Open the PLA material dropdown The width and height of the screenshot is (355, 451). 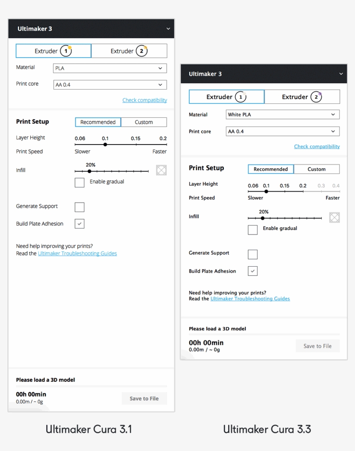pyautogui.click(x=110, y=68)
